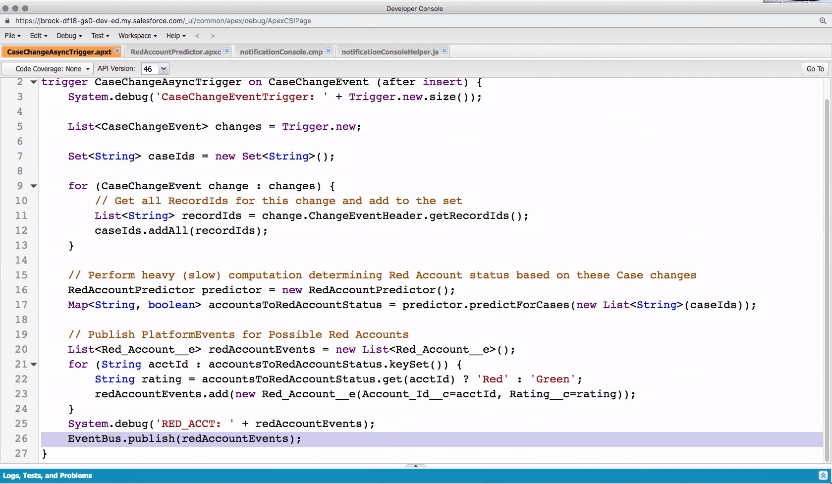Click the back navigation arrow
Image resolution: width=832 pixels, height=484 pixels.
[x=197, y=36]
